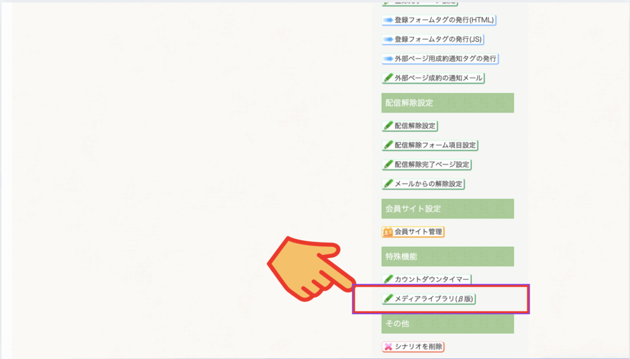Open 配信解除フォーム項目設定 settings
This screenshot has height=359, width=630.
tap(430, 145)
